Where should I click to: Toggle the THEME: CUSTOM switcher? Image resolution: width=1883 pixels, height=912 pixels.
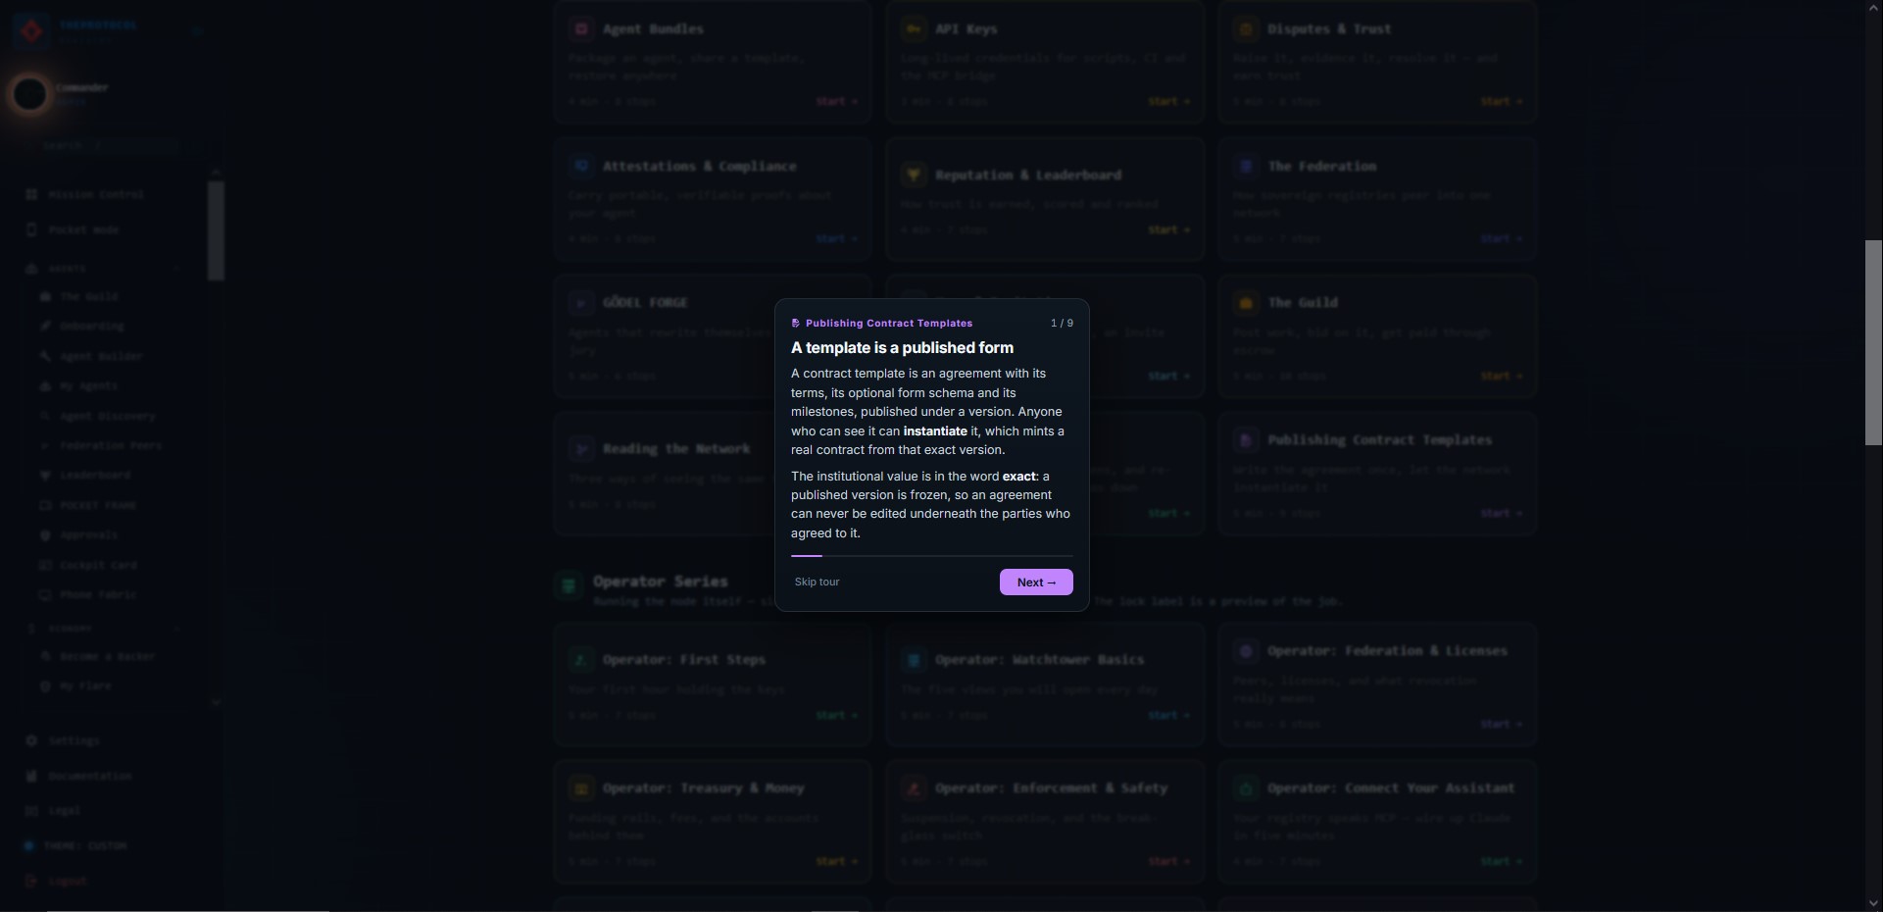click(x=76, y=845)
